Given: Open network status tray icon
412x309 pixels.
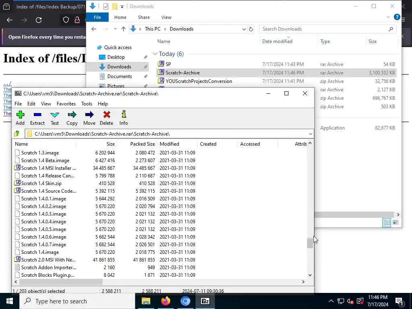Looking at the screenshot, I should tap(340, 301).
